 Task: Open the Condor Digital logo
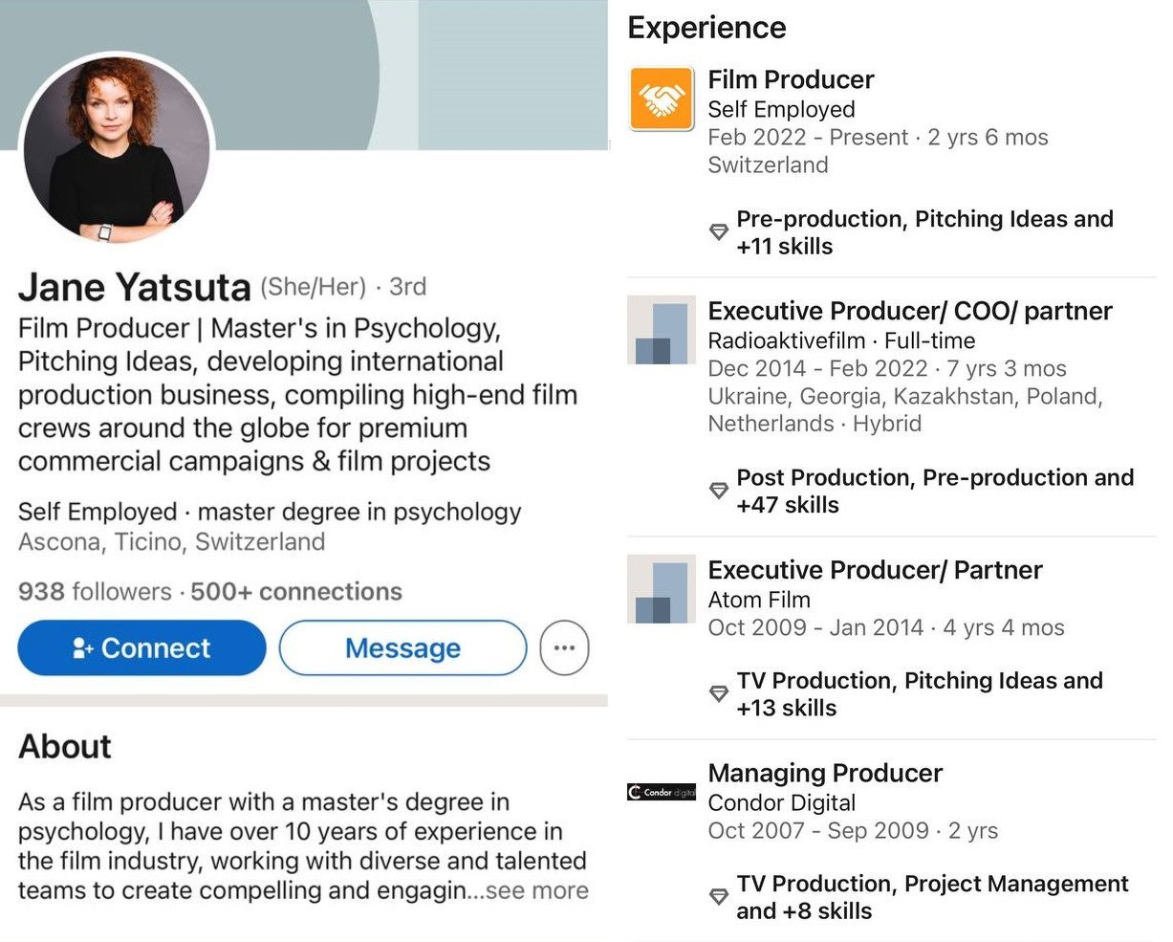click(661, 792)
